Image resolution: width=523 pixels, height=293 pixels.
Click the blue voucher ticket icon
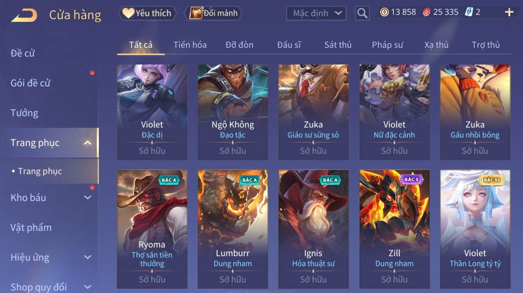tap(469, 12)
